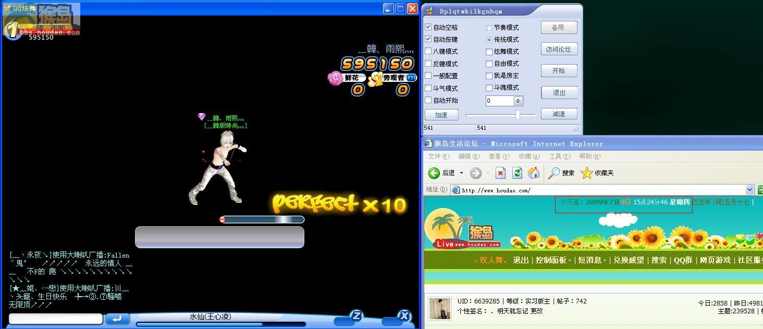763x329 pixels.
Task: Enable the 斗魂模式 checkbox
Action: coord(489,88)
